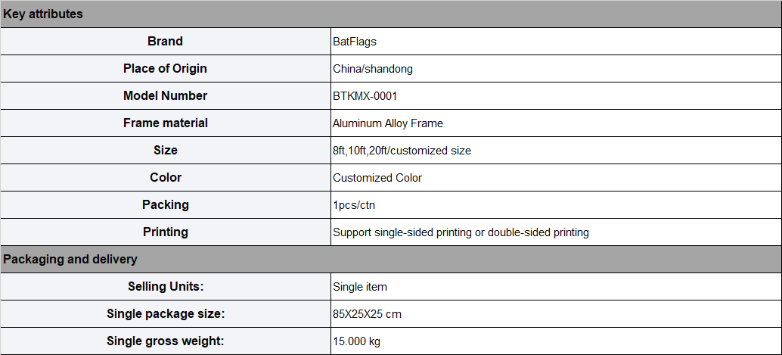Click the Aluminum Alloy Frame value
This screenshot has height=355, width=782.
click(x=388, y=123)
